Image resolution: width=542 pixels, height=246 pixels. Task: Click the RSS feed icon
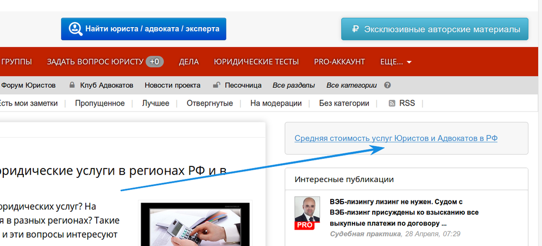(x=392, y=103)
